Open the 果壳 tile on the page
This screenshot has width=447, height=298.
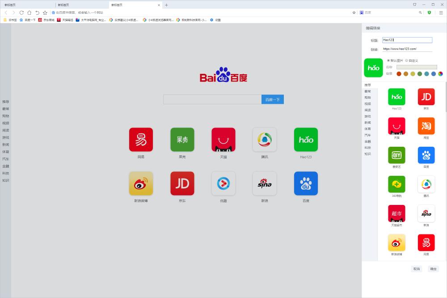[x=182, y=140]
